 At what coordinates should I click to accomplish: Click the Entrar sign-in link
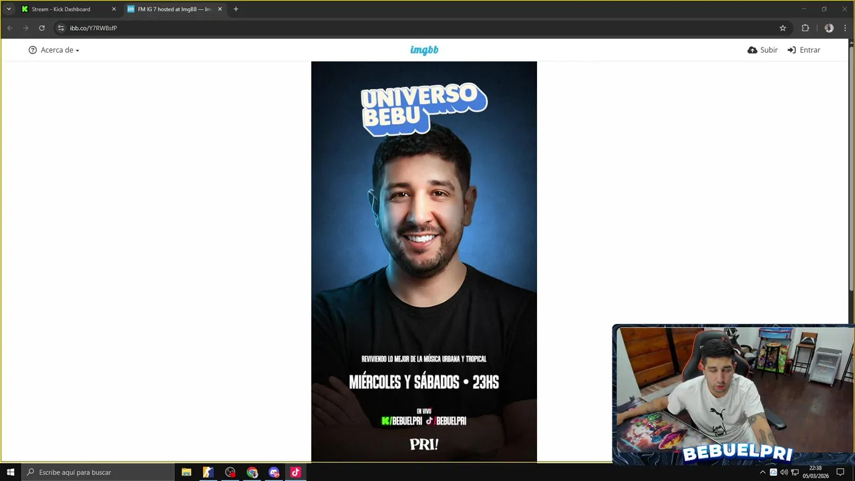coord(804,50)
